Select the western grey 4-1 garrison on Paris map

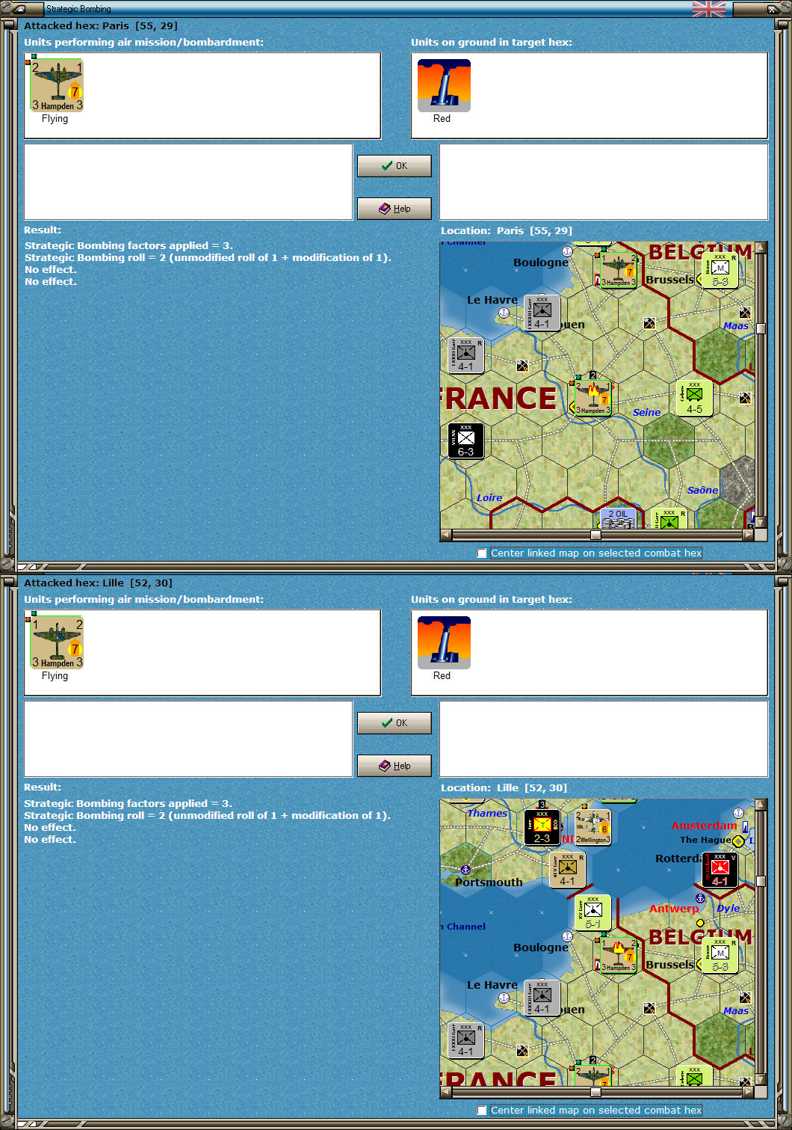tap(466, 355)
